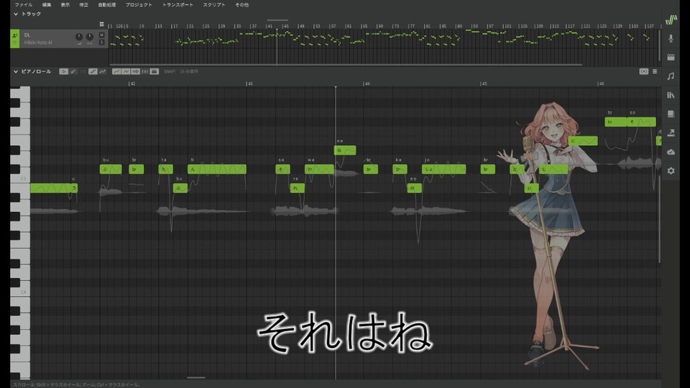This screenshot has height=388, width=690.
Task: Click measure 45 in piano roll ruler
Action: [x=484, y=83]
